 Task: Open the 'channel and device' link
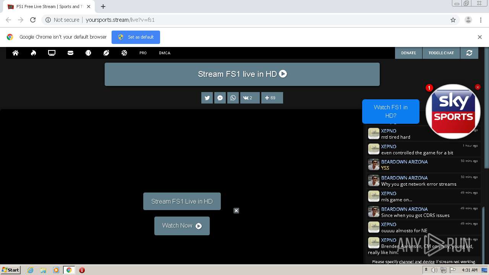click(x=417, y=262)
